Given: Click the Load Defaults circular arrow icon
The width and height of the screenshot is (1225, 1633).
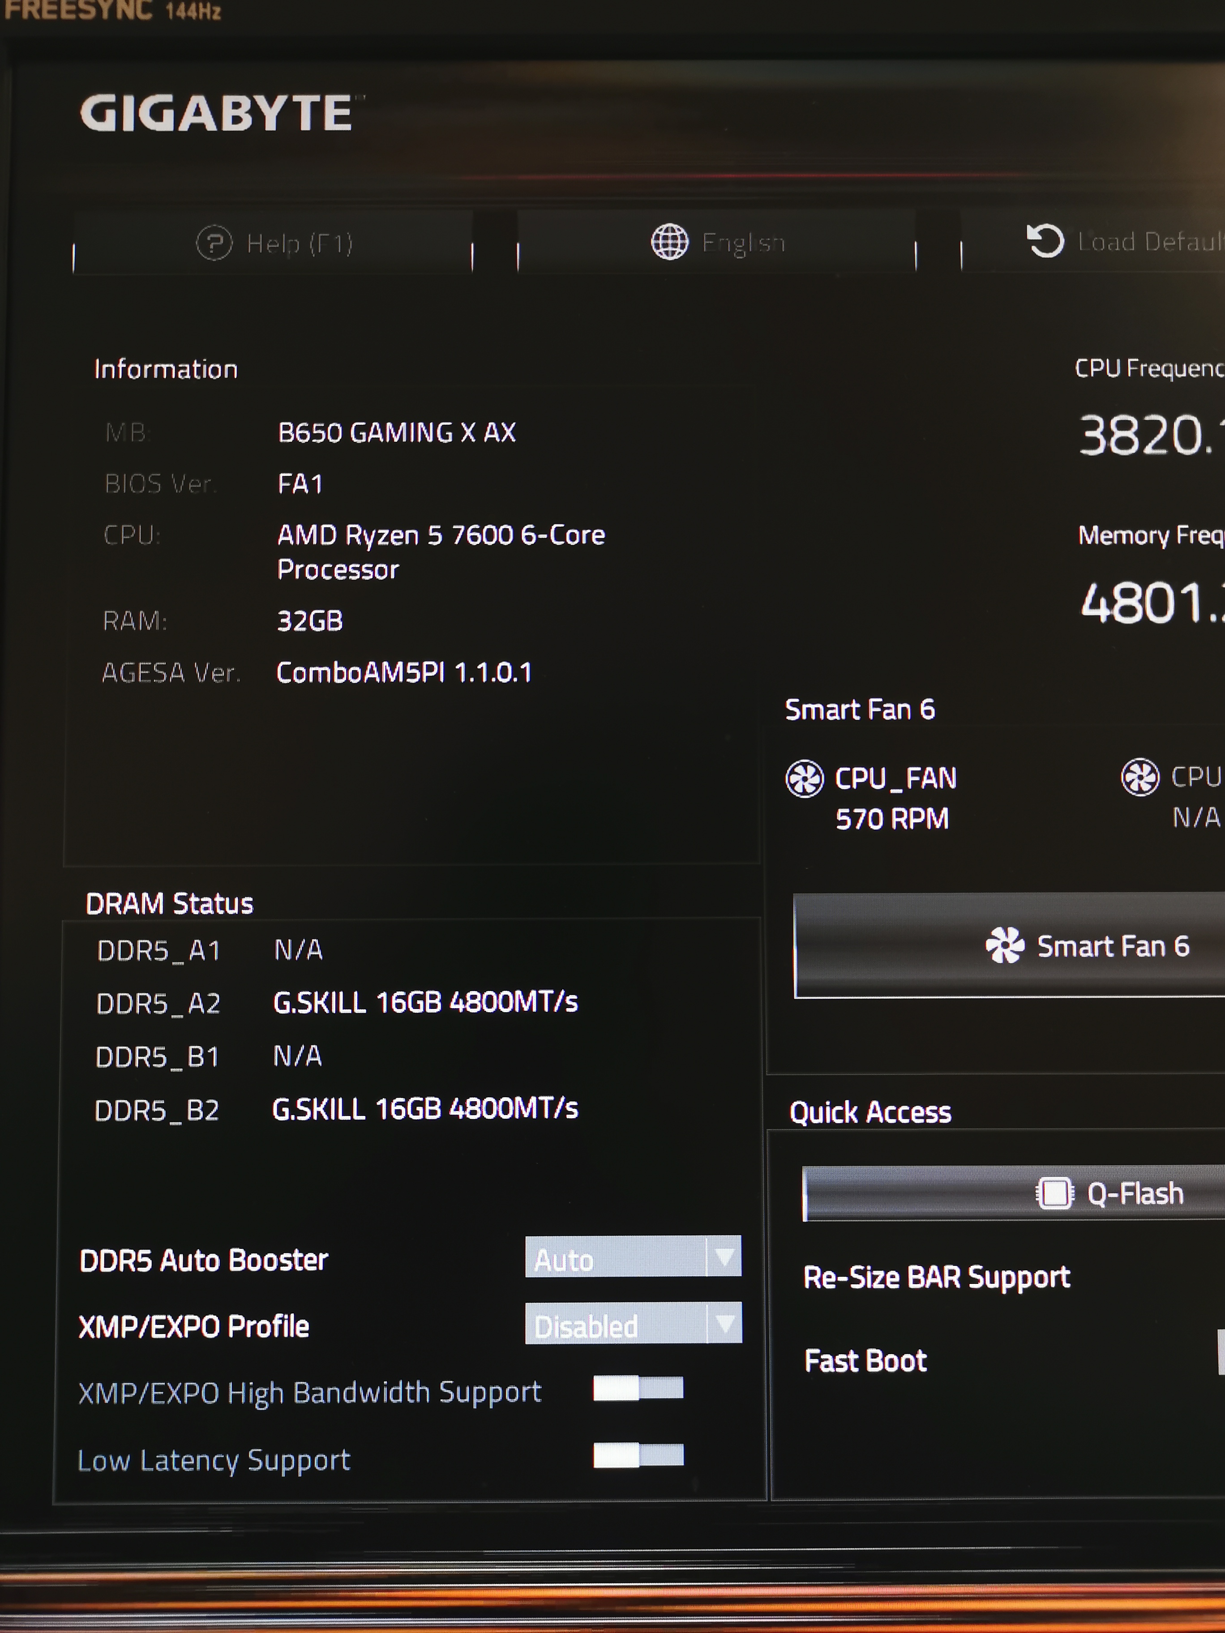Looking at the screenshot, I should 1045,241.
